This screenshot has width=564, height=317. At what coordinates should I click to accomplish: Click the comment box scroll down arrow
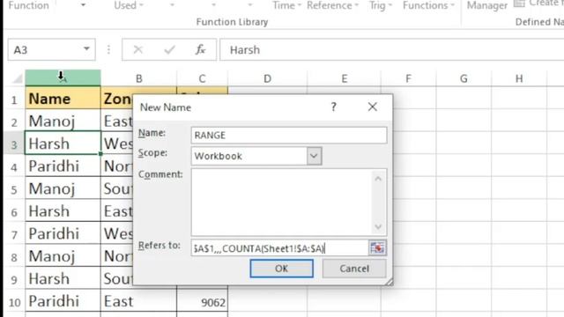point(378,226)
